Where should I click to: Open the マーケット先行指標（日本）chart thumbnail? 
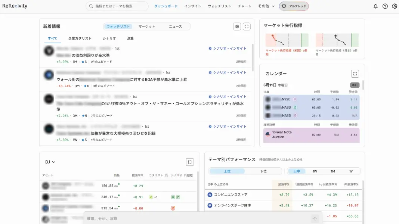pos(337,40)
